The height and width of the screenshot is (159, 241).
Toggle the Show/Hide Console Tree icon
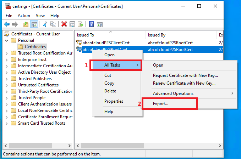coord(34,24)
